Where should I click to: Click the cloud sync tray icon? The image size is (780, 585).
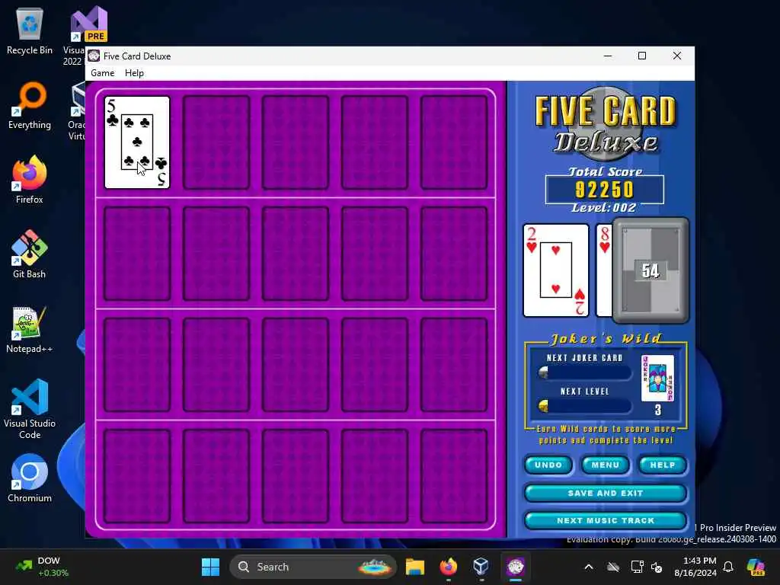tap(613, 567)
